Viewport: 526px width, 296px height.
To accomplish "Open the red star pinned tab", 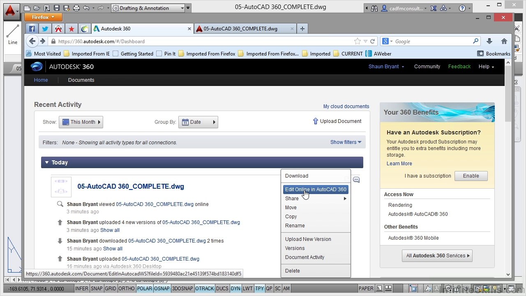I will coord(72,29).
